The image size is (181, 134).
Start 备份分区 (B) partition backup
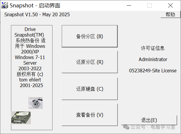(x=90, y=37)
